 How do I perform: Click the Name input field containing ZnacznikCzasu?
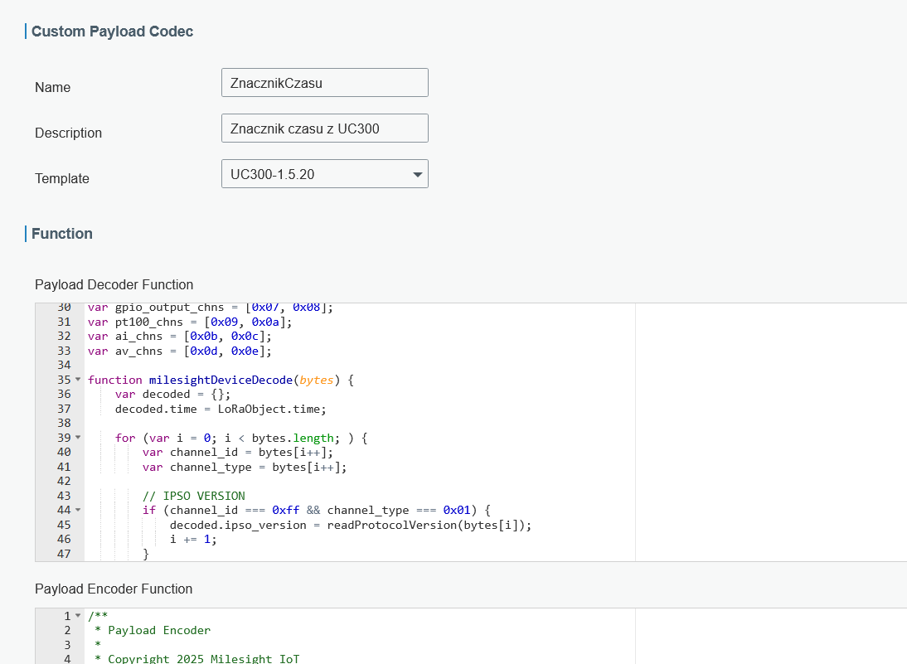click(324, 83)
